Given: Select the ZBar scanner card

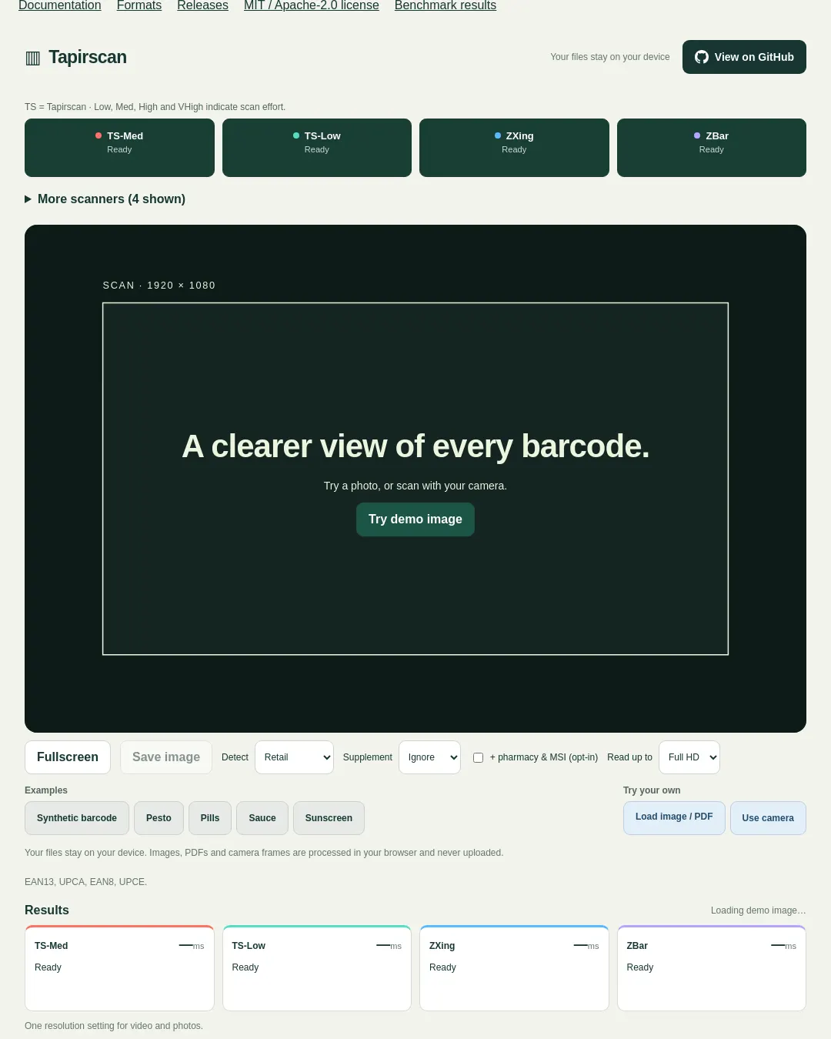Looking at the screenshot, I should (x=712, y=148).
